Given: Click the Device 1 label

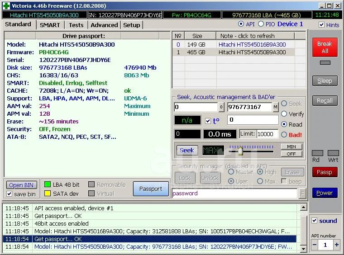Looking at the screenshot, I should pos(290,24).
